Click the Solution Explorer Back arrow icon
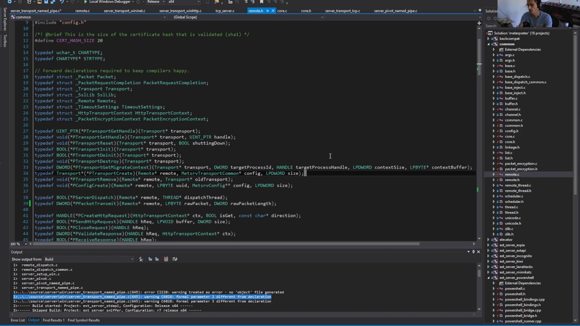Screen dimensions: 580x326 [489, 19]
